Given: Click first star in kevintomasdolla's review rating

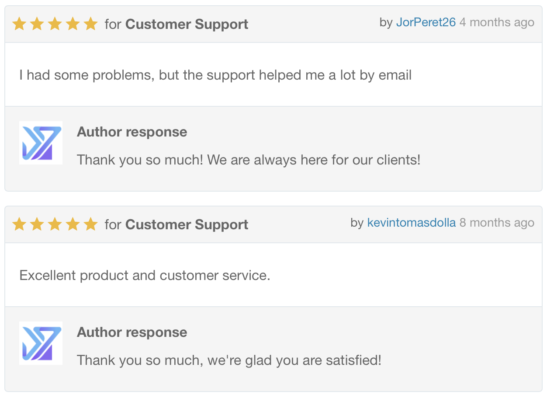Looking at the screenshot, I should coord(19,224).
